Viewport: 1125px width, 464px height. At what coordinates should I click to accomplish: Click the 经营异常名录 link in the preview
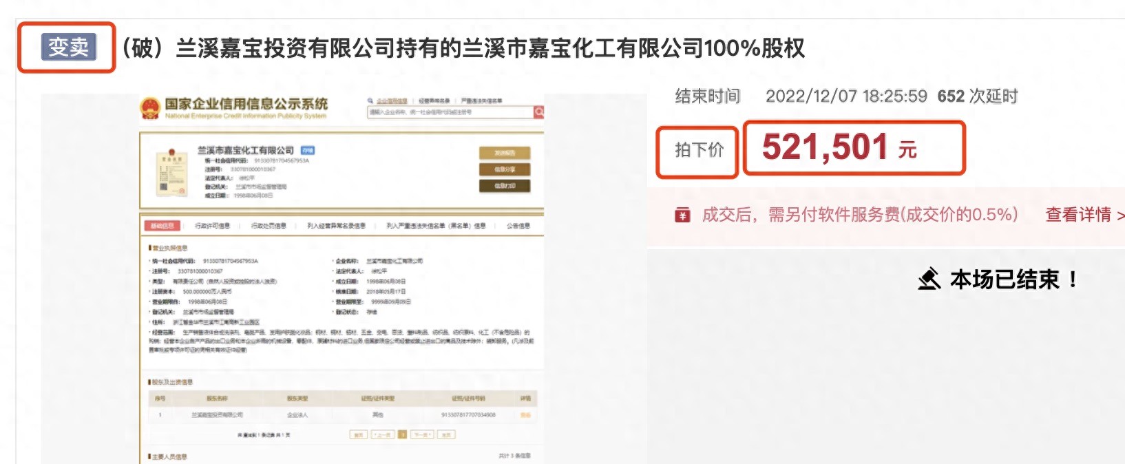tap(434, 101)
